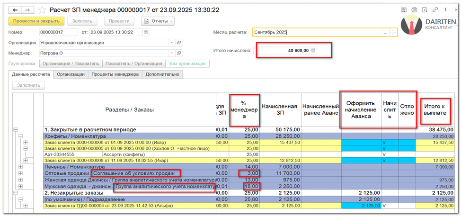Expand the Менеджер dropdown list
Screen dimensions: 461x216
pyautogui.click(x=172, y=53)
